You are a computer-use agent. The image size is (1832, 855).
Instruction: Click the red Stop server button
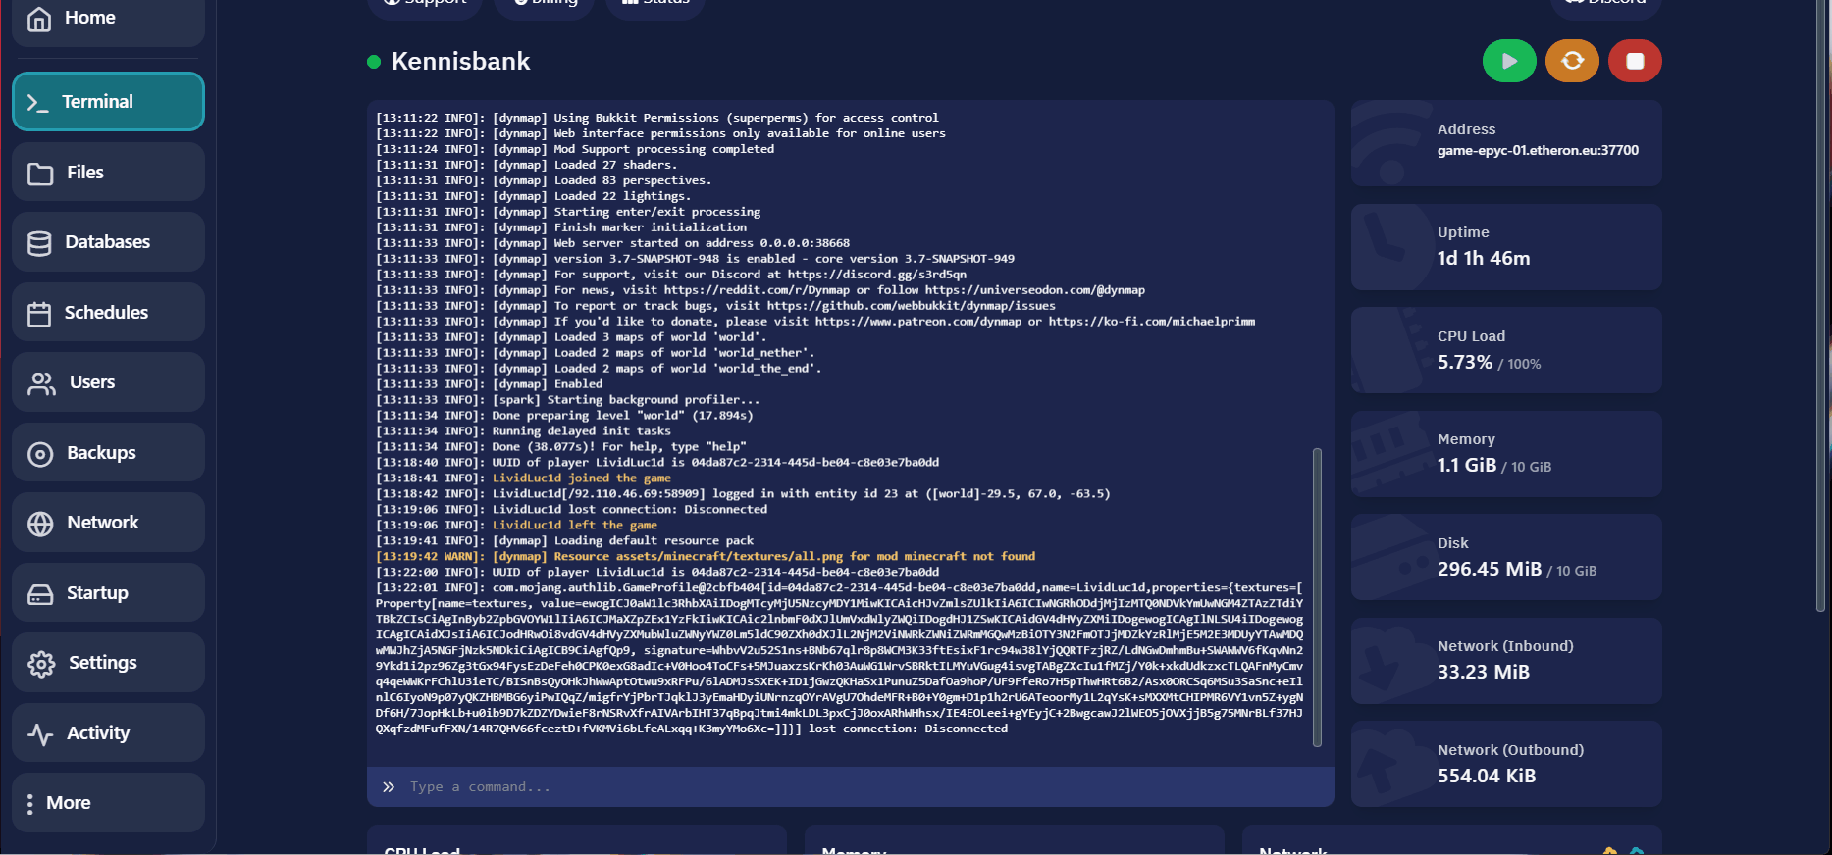pyautogui.click(x=1634, y=61)
